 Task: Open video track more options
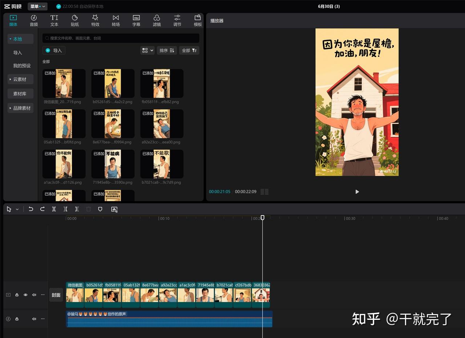click(x=43, y=295)
